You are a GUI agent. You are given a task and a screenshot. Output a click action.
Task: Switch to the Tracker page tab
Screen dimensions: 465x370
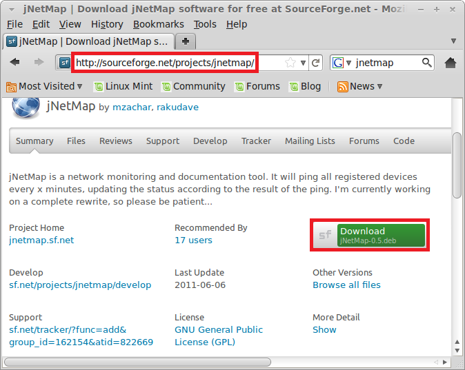256,141
